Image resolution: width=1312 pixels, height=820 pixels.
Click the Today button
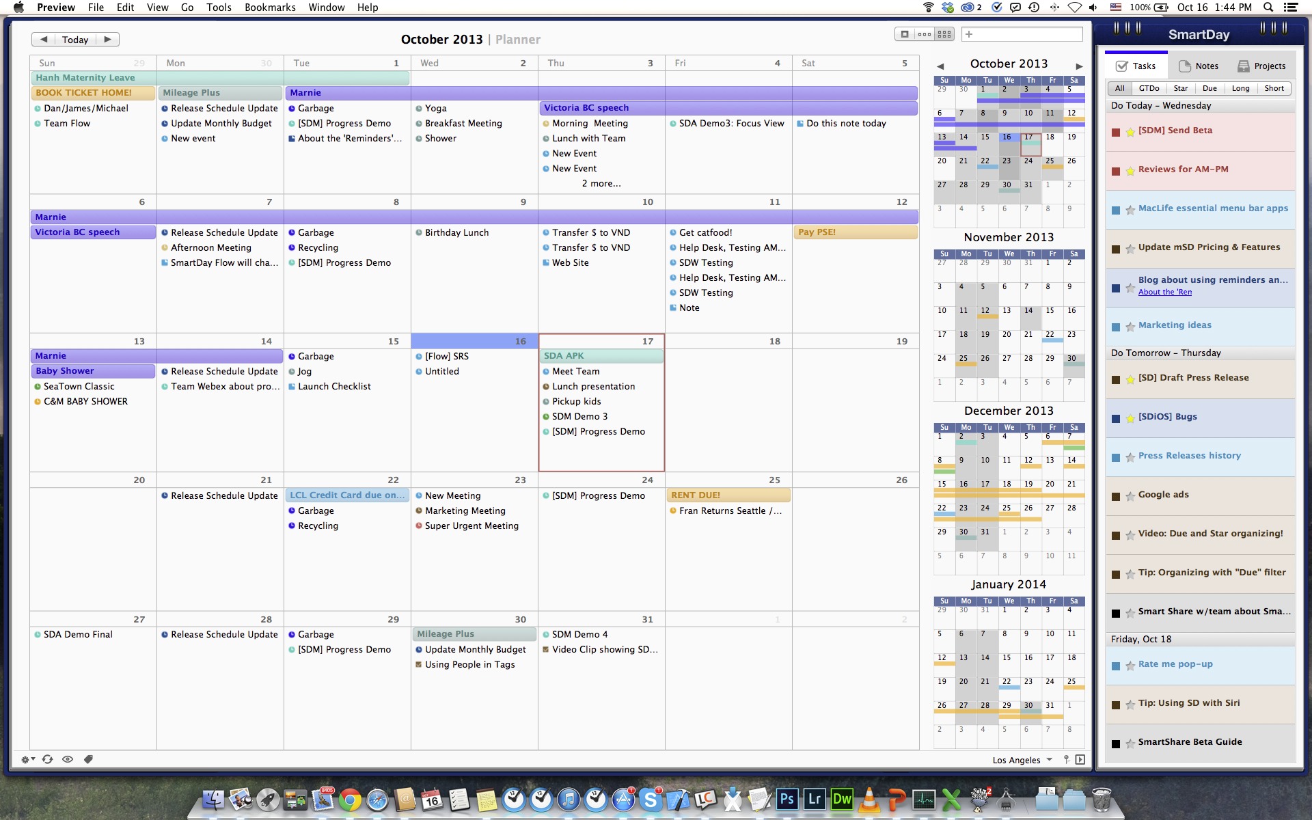pos(75,40)
